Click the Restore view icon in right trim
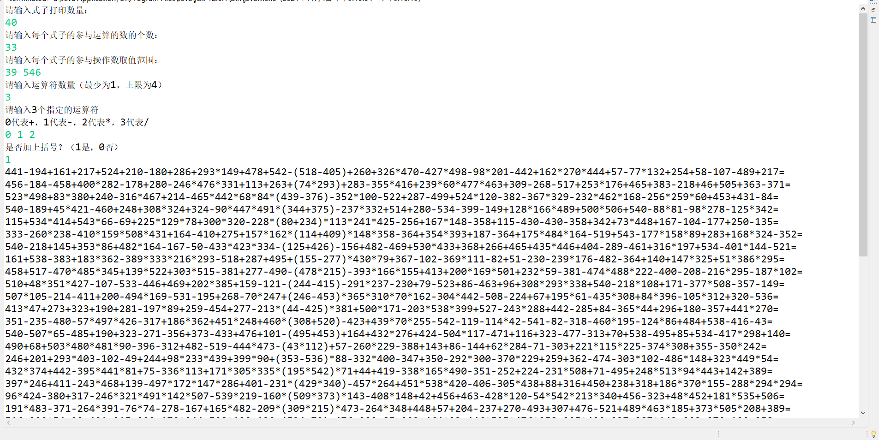The width and height of the screenshot is (879, 440). pos(873,10)
